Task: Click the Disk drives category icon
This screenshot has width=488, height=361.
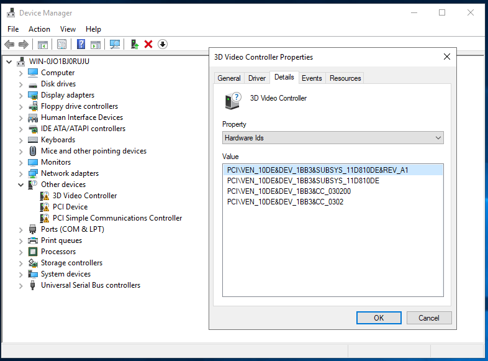Action: [x=33, y=85]
